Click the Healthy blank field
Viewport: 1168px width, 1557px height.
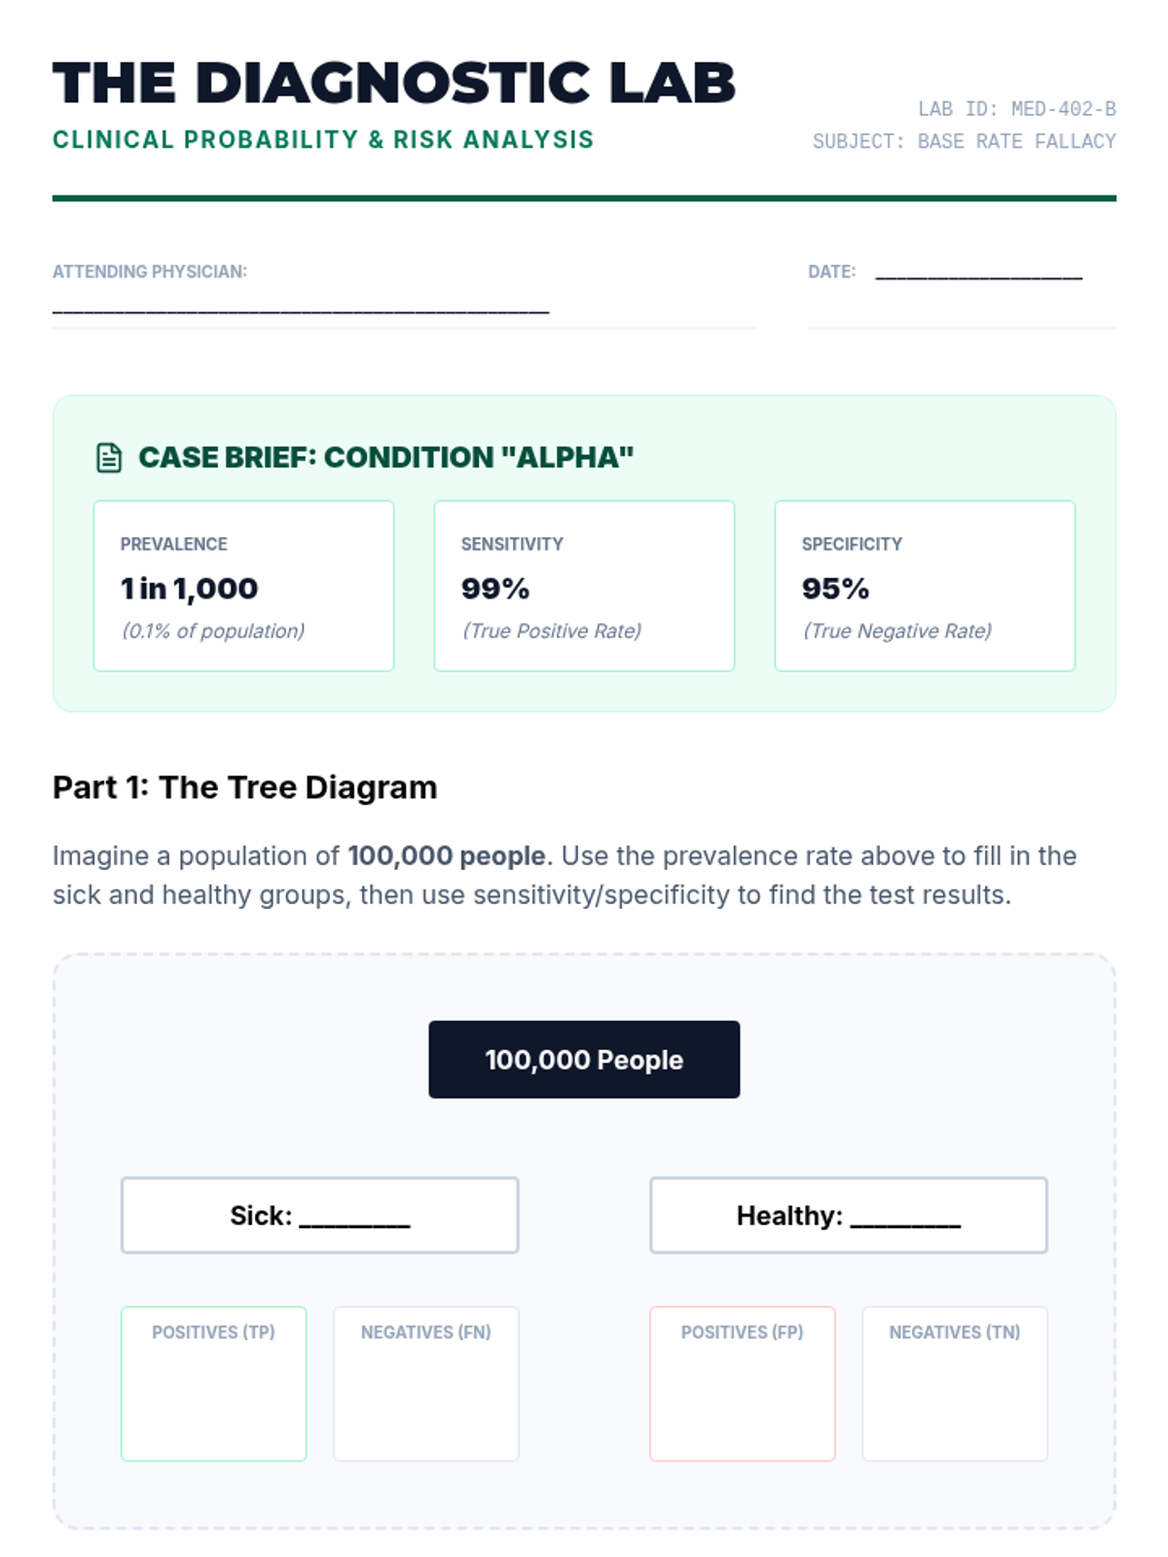(x=905, y=1218)
